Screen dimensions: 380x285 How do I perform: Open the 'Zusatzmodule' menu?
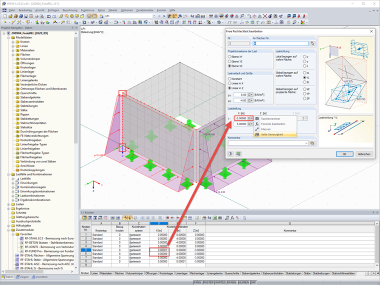tap(144, 10)
